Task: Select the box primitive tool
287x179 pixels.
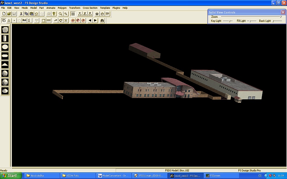Action: [x=5, y=30]
